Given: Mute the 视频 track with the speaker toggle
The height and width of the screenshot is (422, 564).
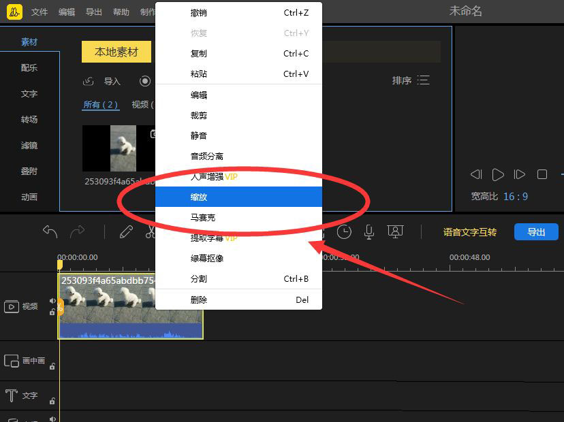Looking at the screenshot, I should tap(52, 300).
